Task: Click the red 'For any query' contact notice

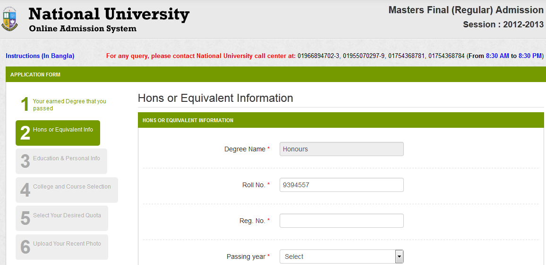Action: pos(201,56)
